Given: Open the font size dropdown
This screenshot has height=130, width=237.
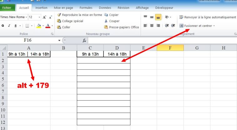Looking at the screenshot, I should point(39,17).
